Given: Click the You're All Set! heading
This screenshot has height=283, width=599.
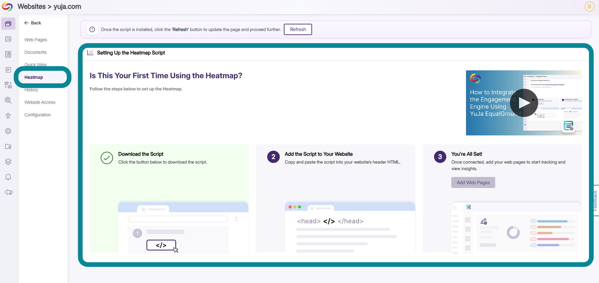Looking at the screenshot, I should click(x=467, y=154).
